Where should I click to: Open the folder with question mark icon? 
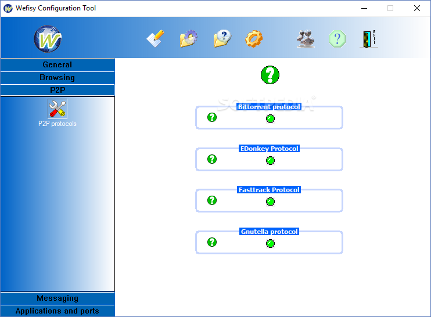tap(222, 38)
